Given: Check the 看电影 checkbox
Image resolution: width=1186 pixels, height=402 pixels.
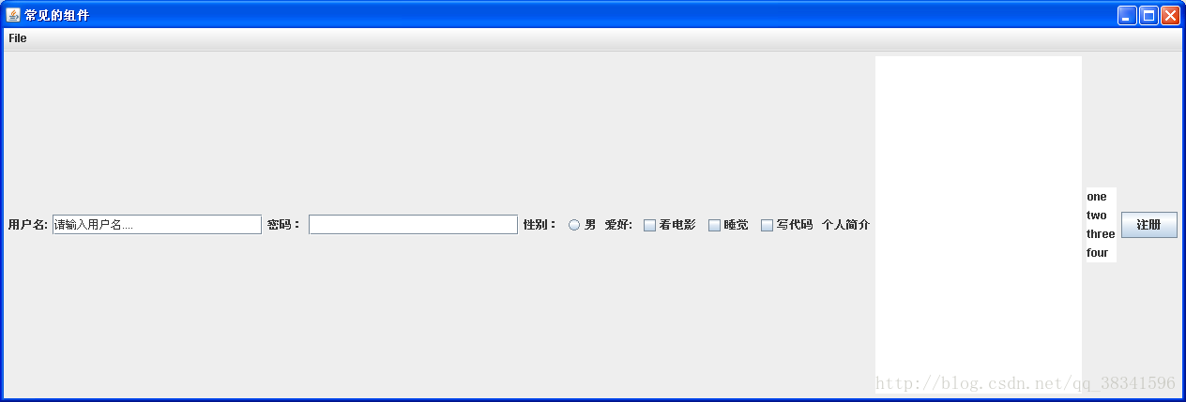Looking at the screenshot, I should [x=649, y=225].
